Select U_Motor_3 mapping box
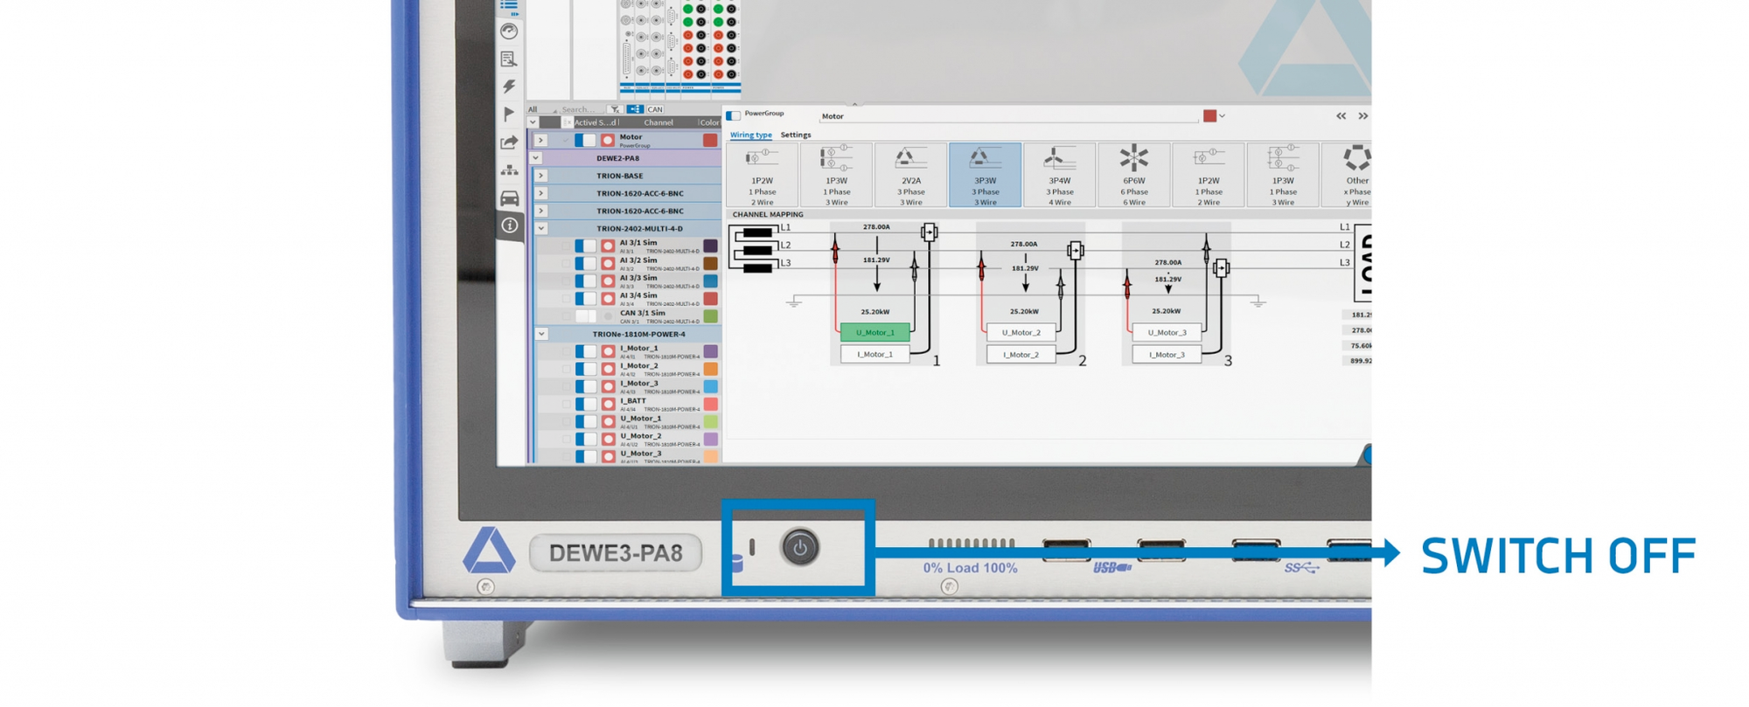 tap(1167, 332)
